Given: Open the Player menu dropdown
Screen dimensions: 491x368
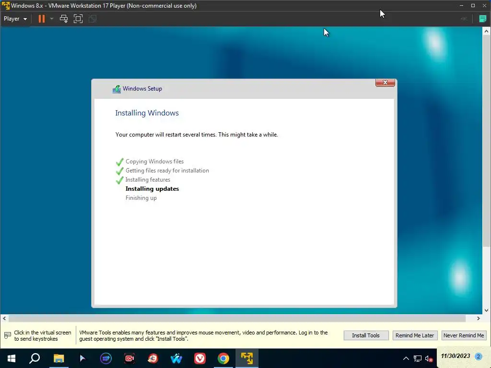Looking at the screenshot, I should [x=15, y=19].
